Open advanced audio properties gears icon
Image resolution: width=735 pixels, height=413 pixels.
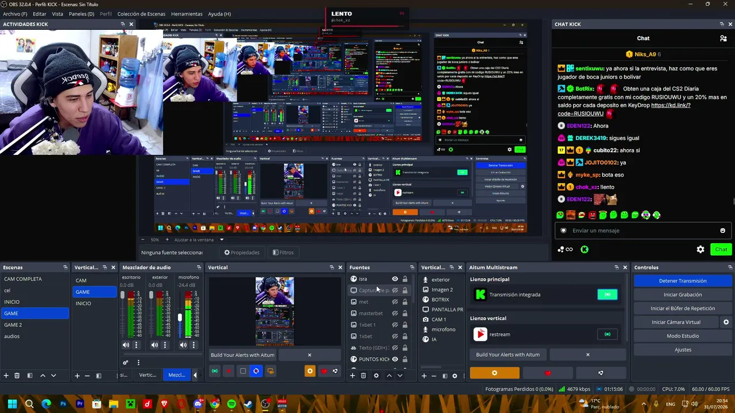coord(126,363)
